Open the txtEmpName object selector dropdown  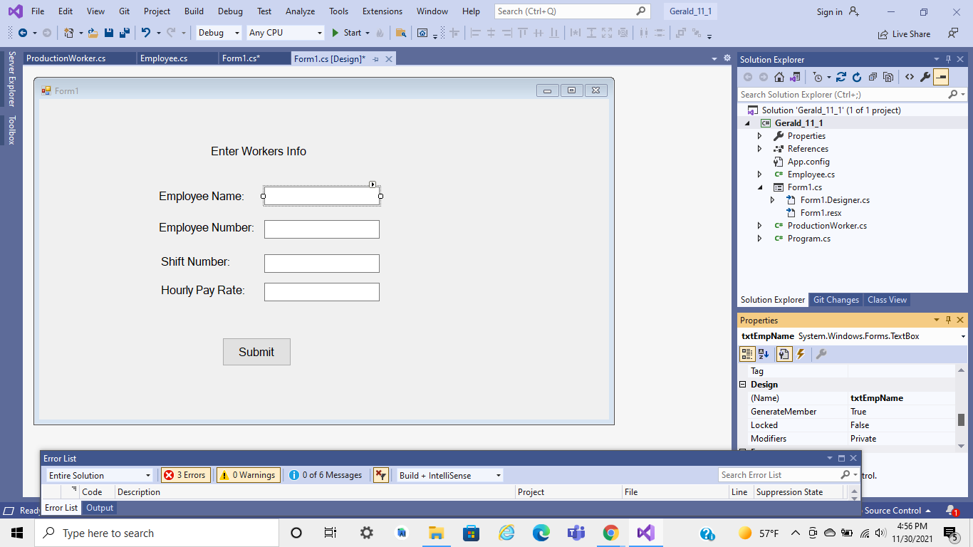click(x=963, y=336)
